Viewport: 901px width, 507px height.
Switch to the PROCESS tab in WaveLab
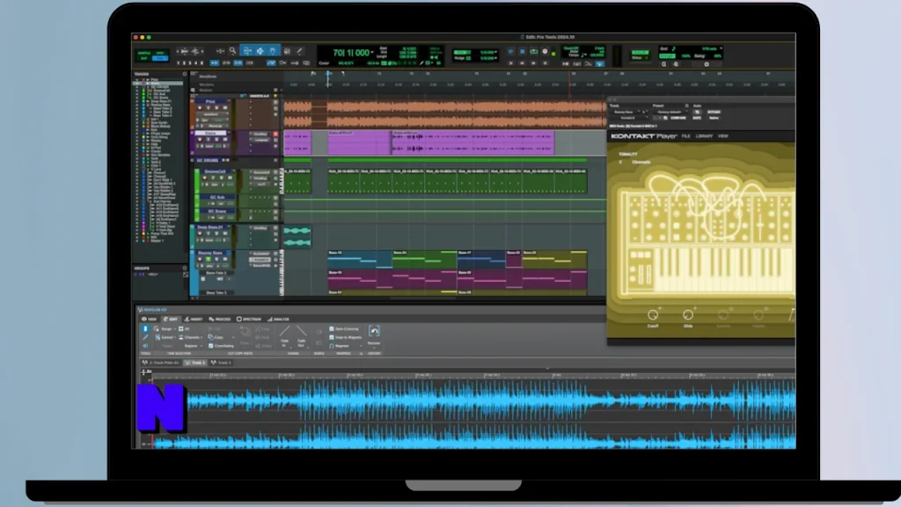[219, 319]
